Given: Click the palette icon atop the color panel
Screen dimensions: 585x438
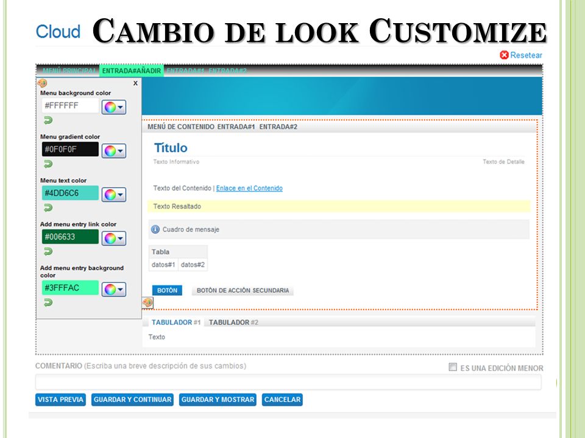Looking at the screenshot, I should [x=42, y=83].
